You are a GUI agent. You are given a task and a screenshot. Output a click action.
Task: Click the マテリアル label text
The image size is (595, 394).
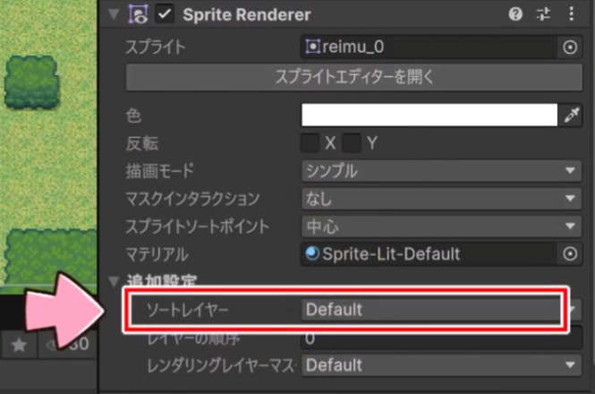tap(157, 254)
